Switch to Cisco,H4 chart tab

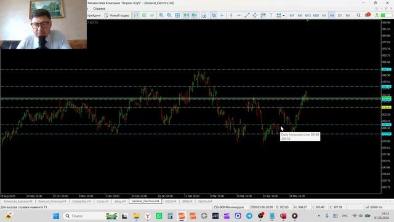[103, 202]
